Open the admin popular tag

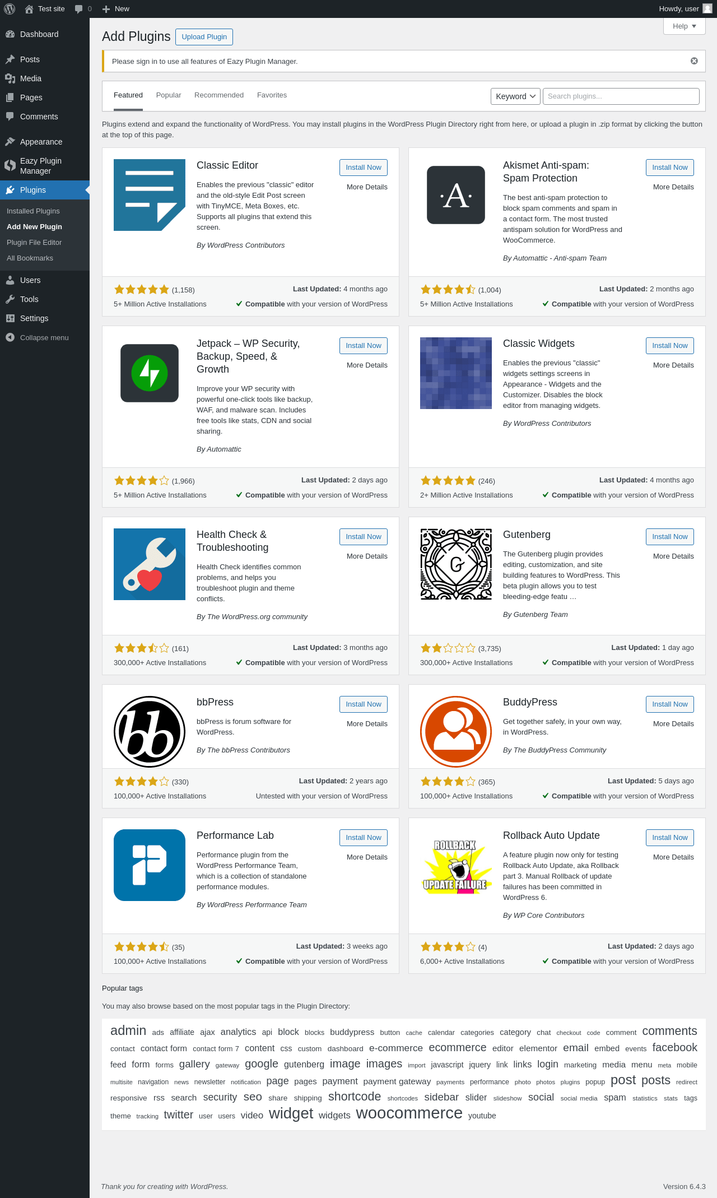(128, 1030)
